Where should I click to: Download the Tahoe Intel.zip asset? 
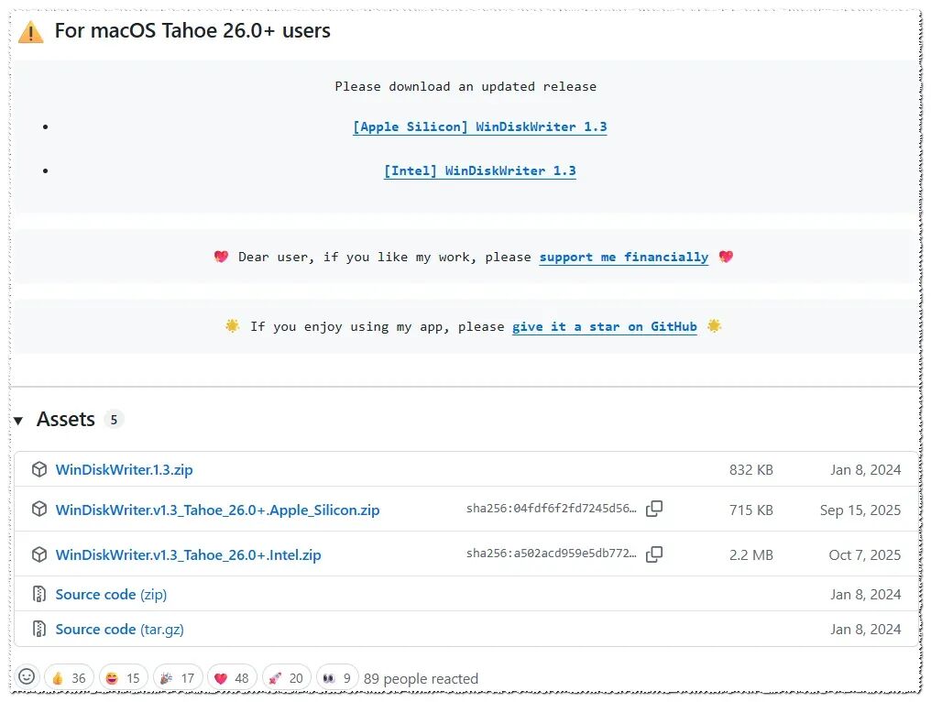click(188, 555)
